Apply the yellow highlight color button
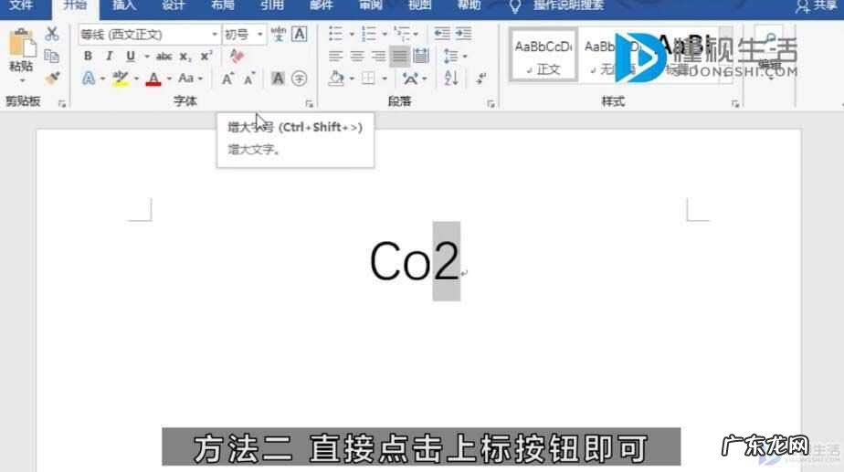 click(x=120, y=79)
